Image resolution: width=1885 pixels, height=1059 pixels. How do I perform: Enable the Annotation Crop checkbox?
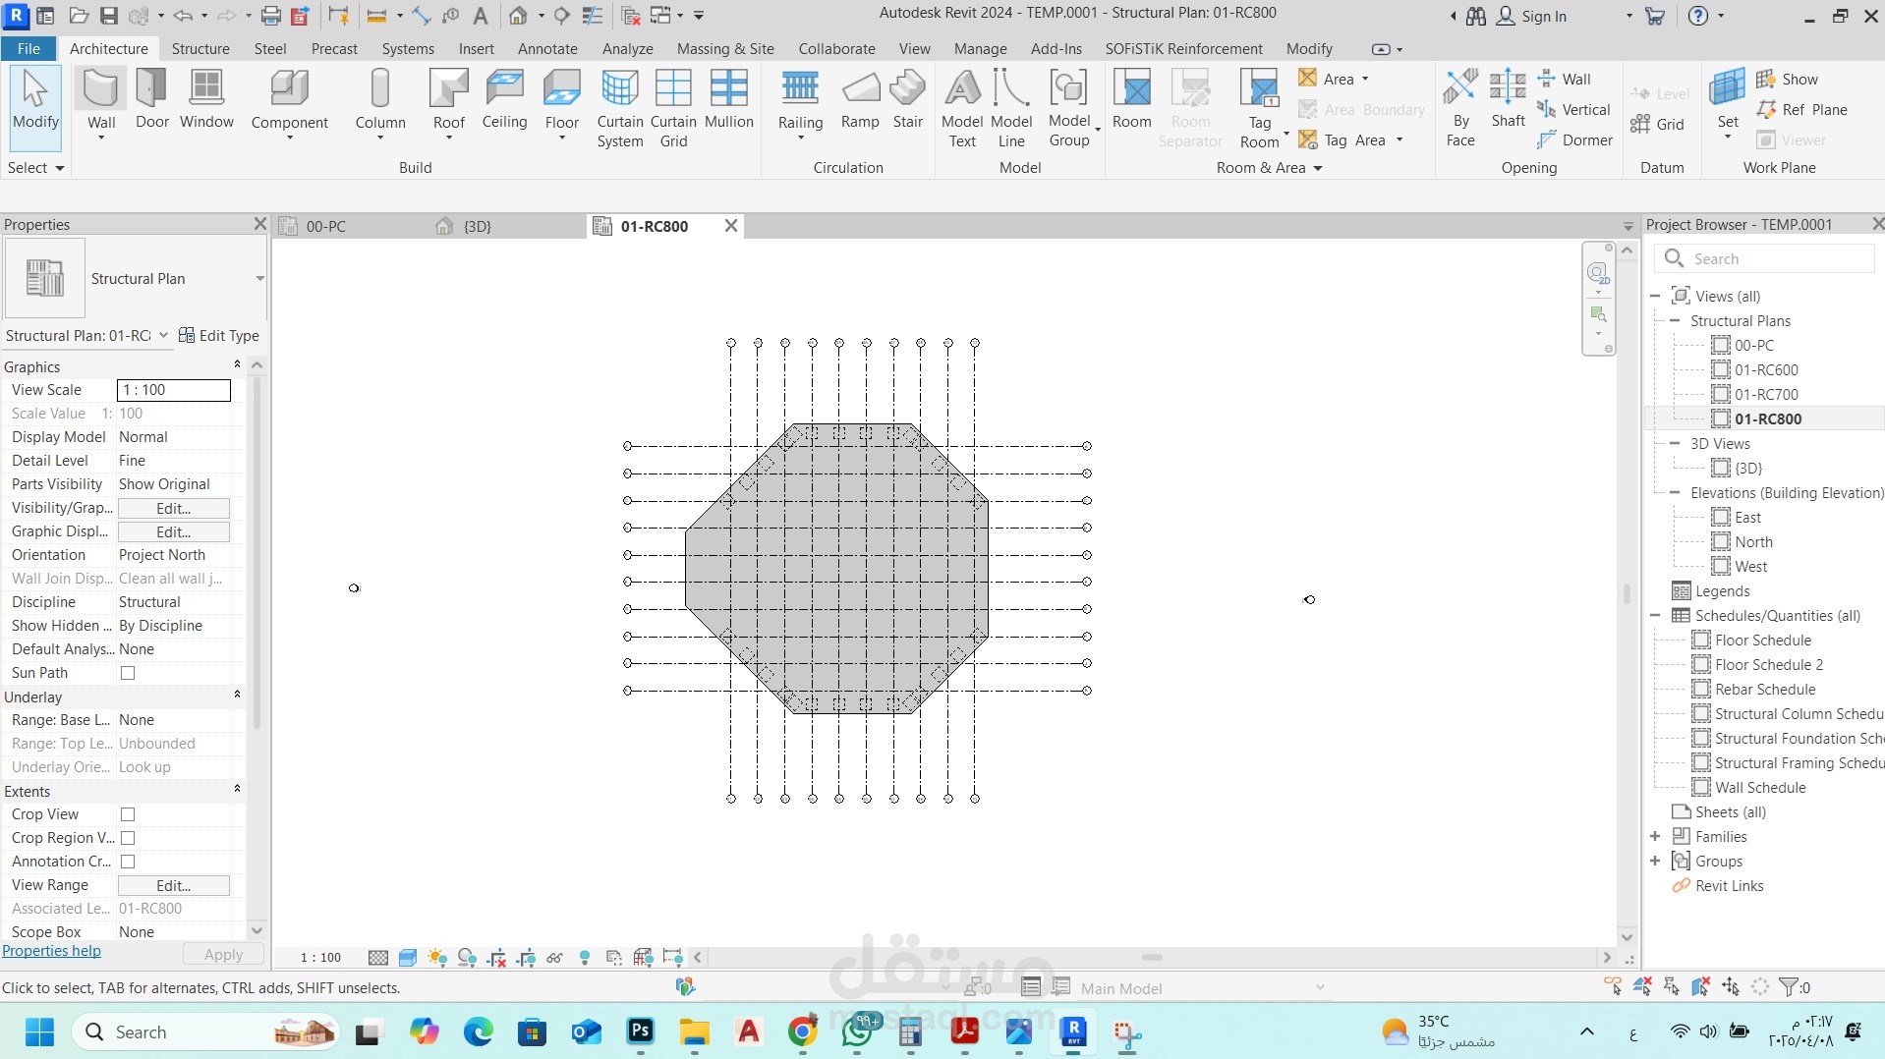128,862
